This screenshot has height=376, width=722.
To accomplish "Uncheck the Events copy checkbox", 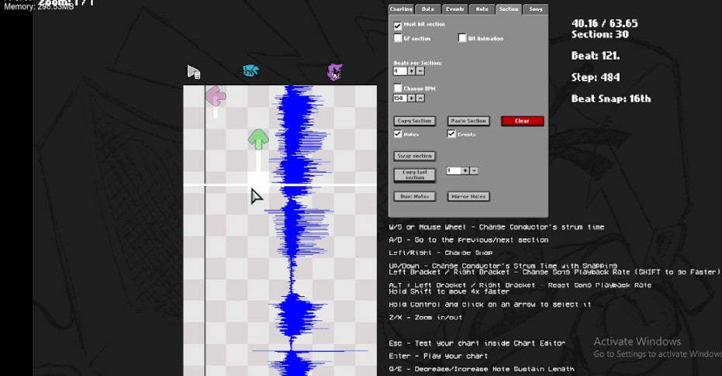I will point(451,134).
